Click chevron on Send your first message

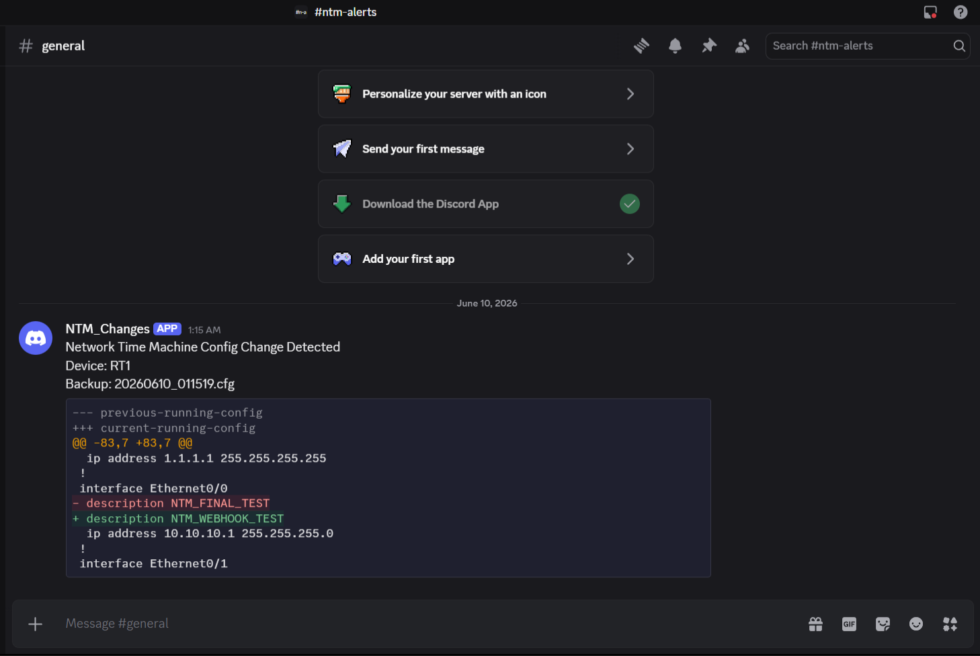click(630, 149)
